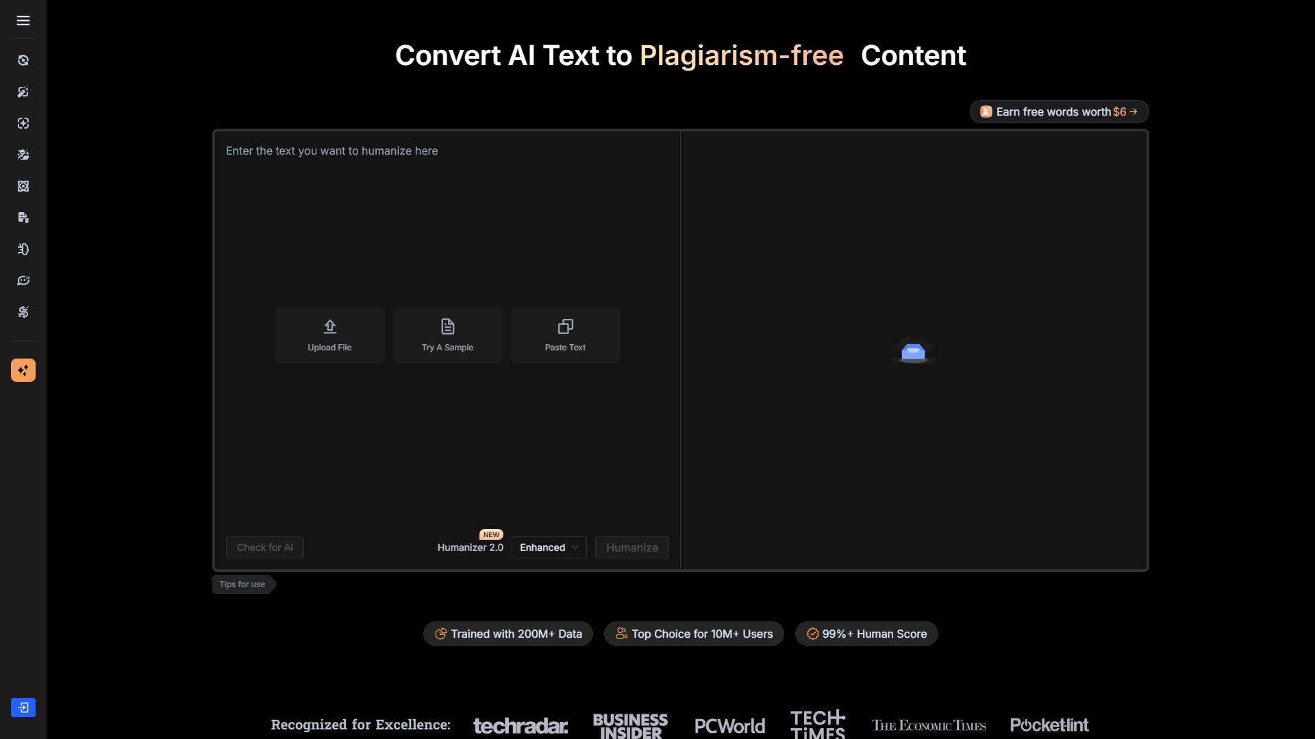
Task: Click the Trained with 200M+ Data badge
Action: (508, 634)
